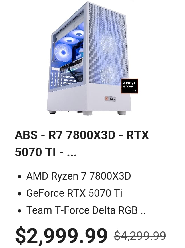Click the $2,999.99 sale price
This screenshot has width=185, height=248.
click(61, 235)
